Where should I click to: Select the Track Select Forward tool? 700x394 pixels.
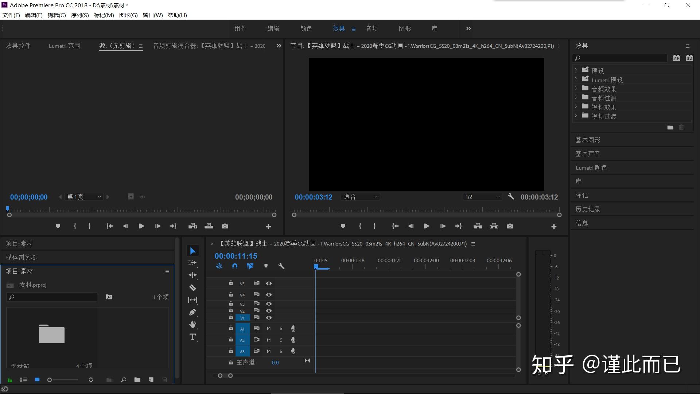(192, 263)
